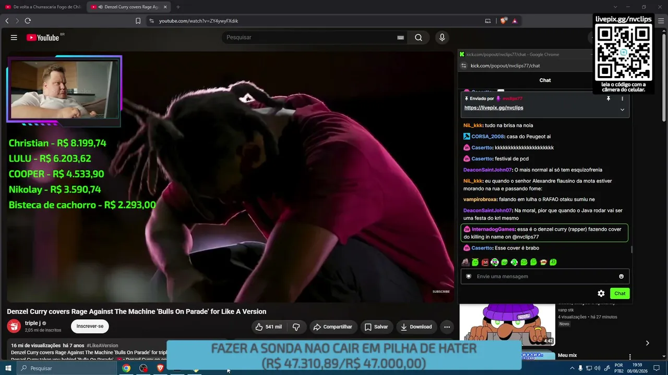668x375 pixels.
Task: Open Brave browser from the taskbar
Action: pos(160,368)
